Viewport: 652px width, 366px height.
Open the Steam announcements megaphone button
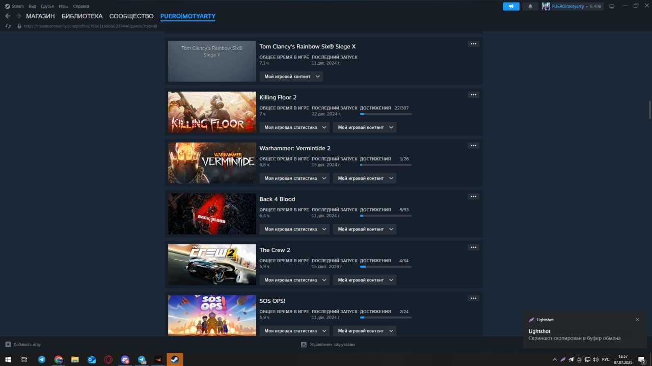(x=511, y=6)
